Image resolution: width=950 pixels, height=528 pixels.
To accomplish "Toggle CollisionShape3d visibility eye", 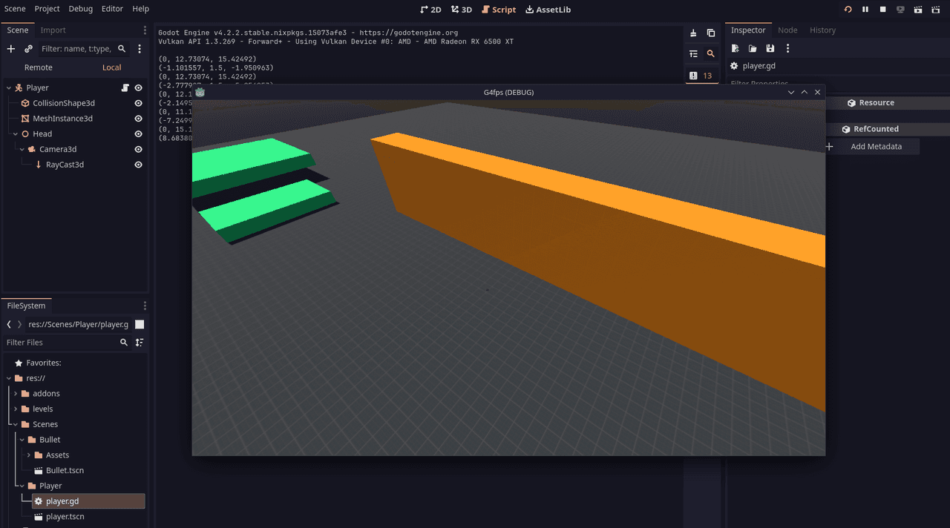I will click(x=138, y=103).
